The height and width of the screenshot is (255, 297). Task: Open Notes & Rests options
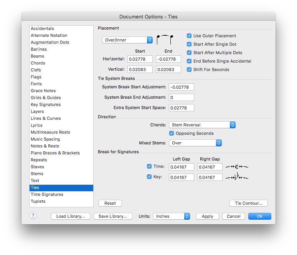pyautogui.click(x=61, y=146)
